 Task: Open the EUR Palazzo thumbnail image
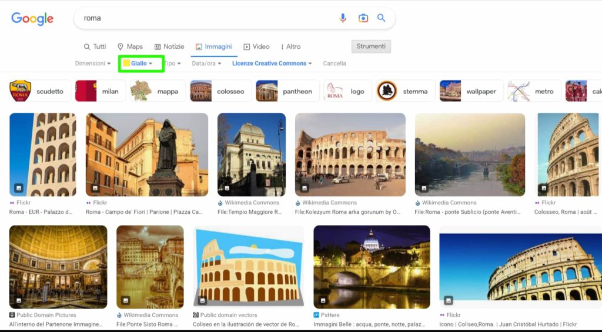pyautogui.click(x=42, y=155)
